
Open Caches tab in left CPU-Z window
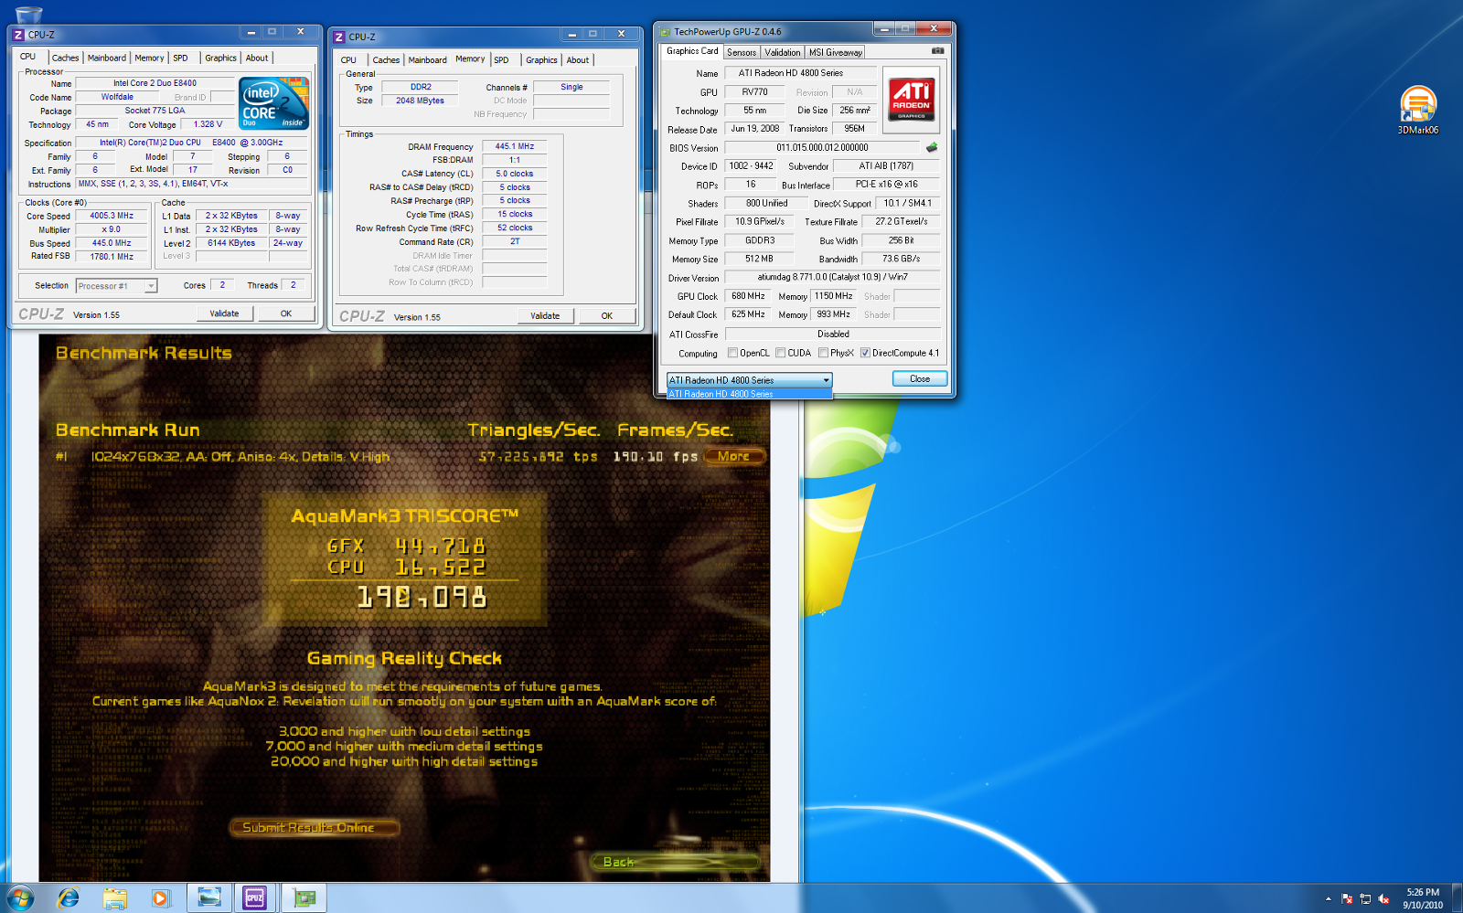tap(65, 58)
